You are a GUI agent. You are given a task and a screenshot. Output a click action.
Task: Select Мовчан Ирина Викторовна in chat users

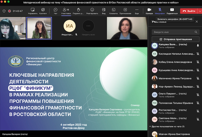(x=175, y=134)
